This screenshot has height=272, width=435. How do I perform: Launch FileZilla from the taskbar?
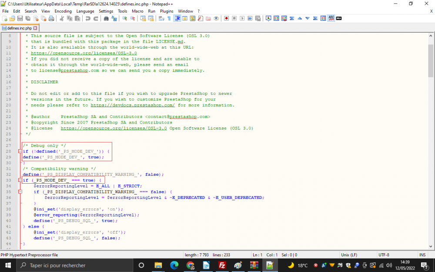(x=222, y=265)
